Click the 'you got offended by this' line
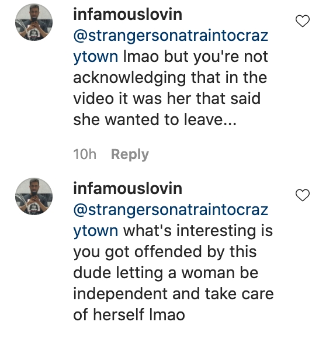Viewport: 319px width, 339px height. (x=165, y=252)
